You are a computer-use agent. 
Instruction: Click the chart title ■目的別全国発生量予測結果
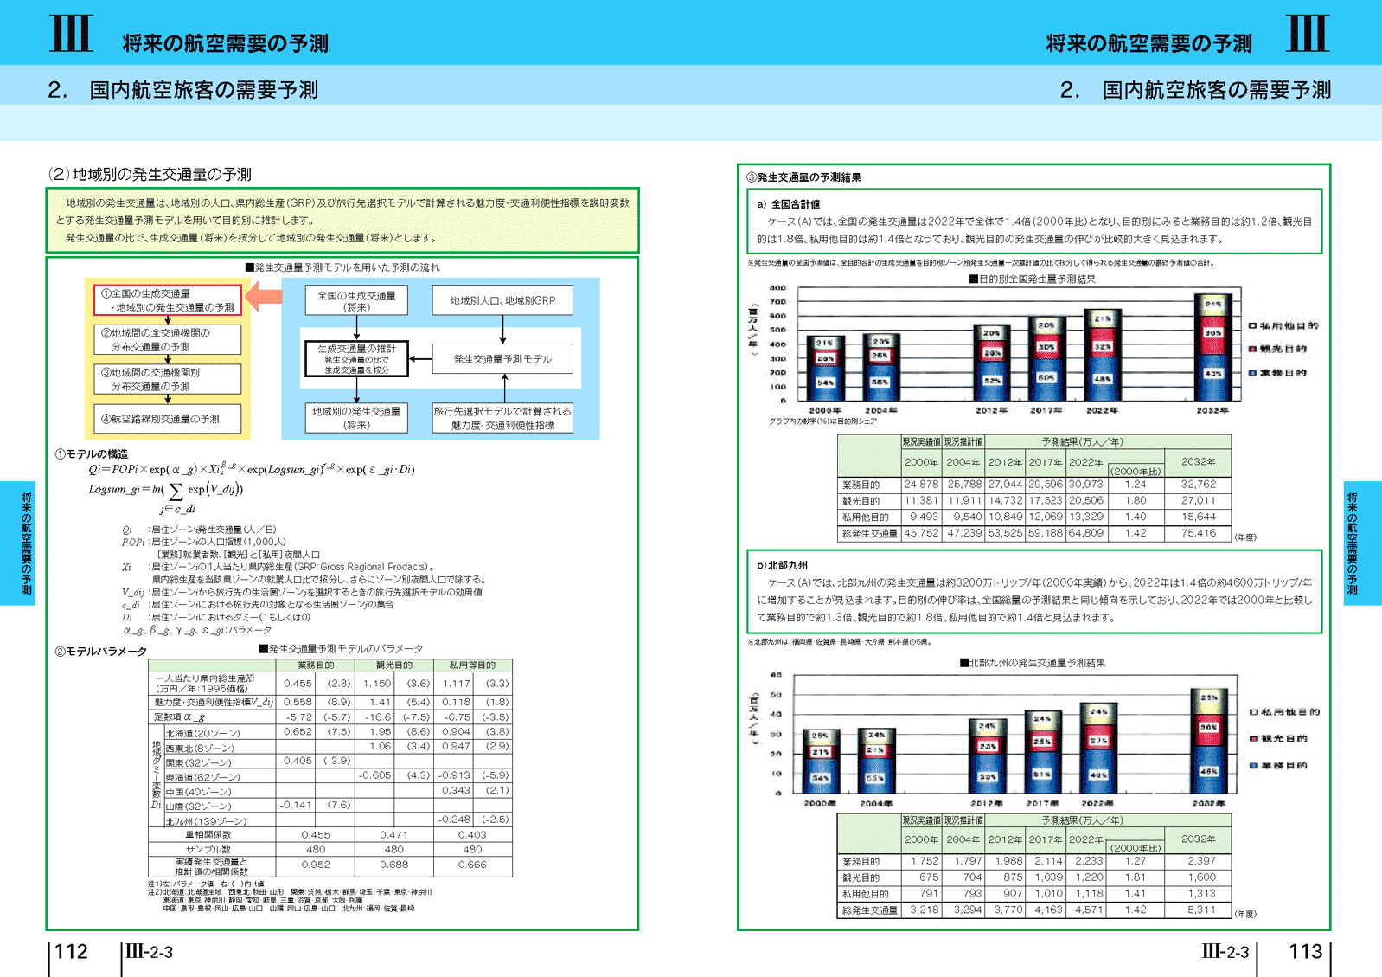pyautogui.click(x=1031, y=280)
